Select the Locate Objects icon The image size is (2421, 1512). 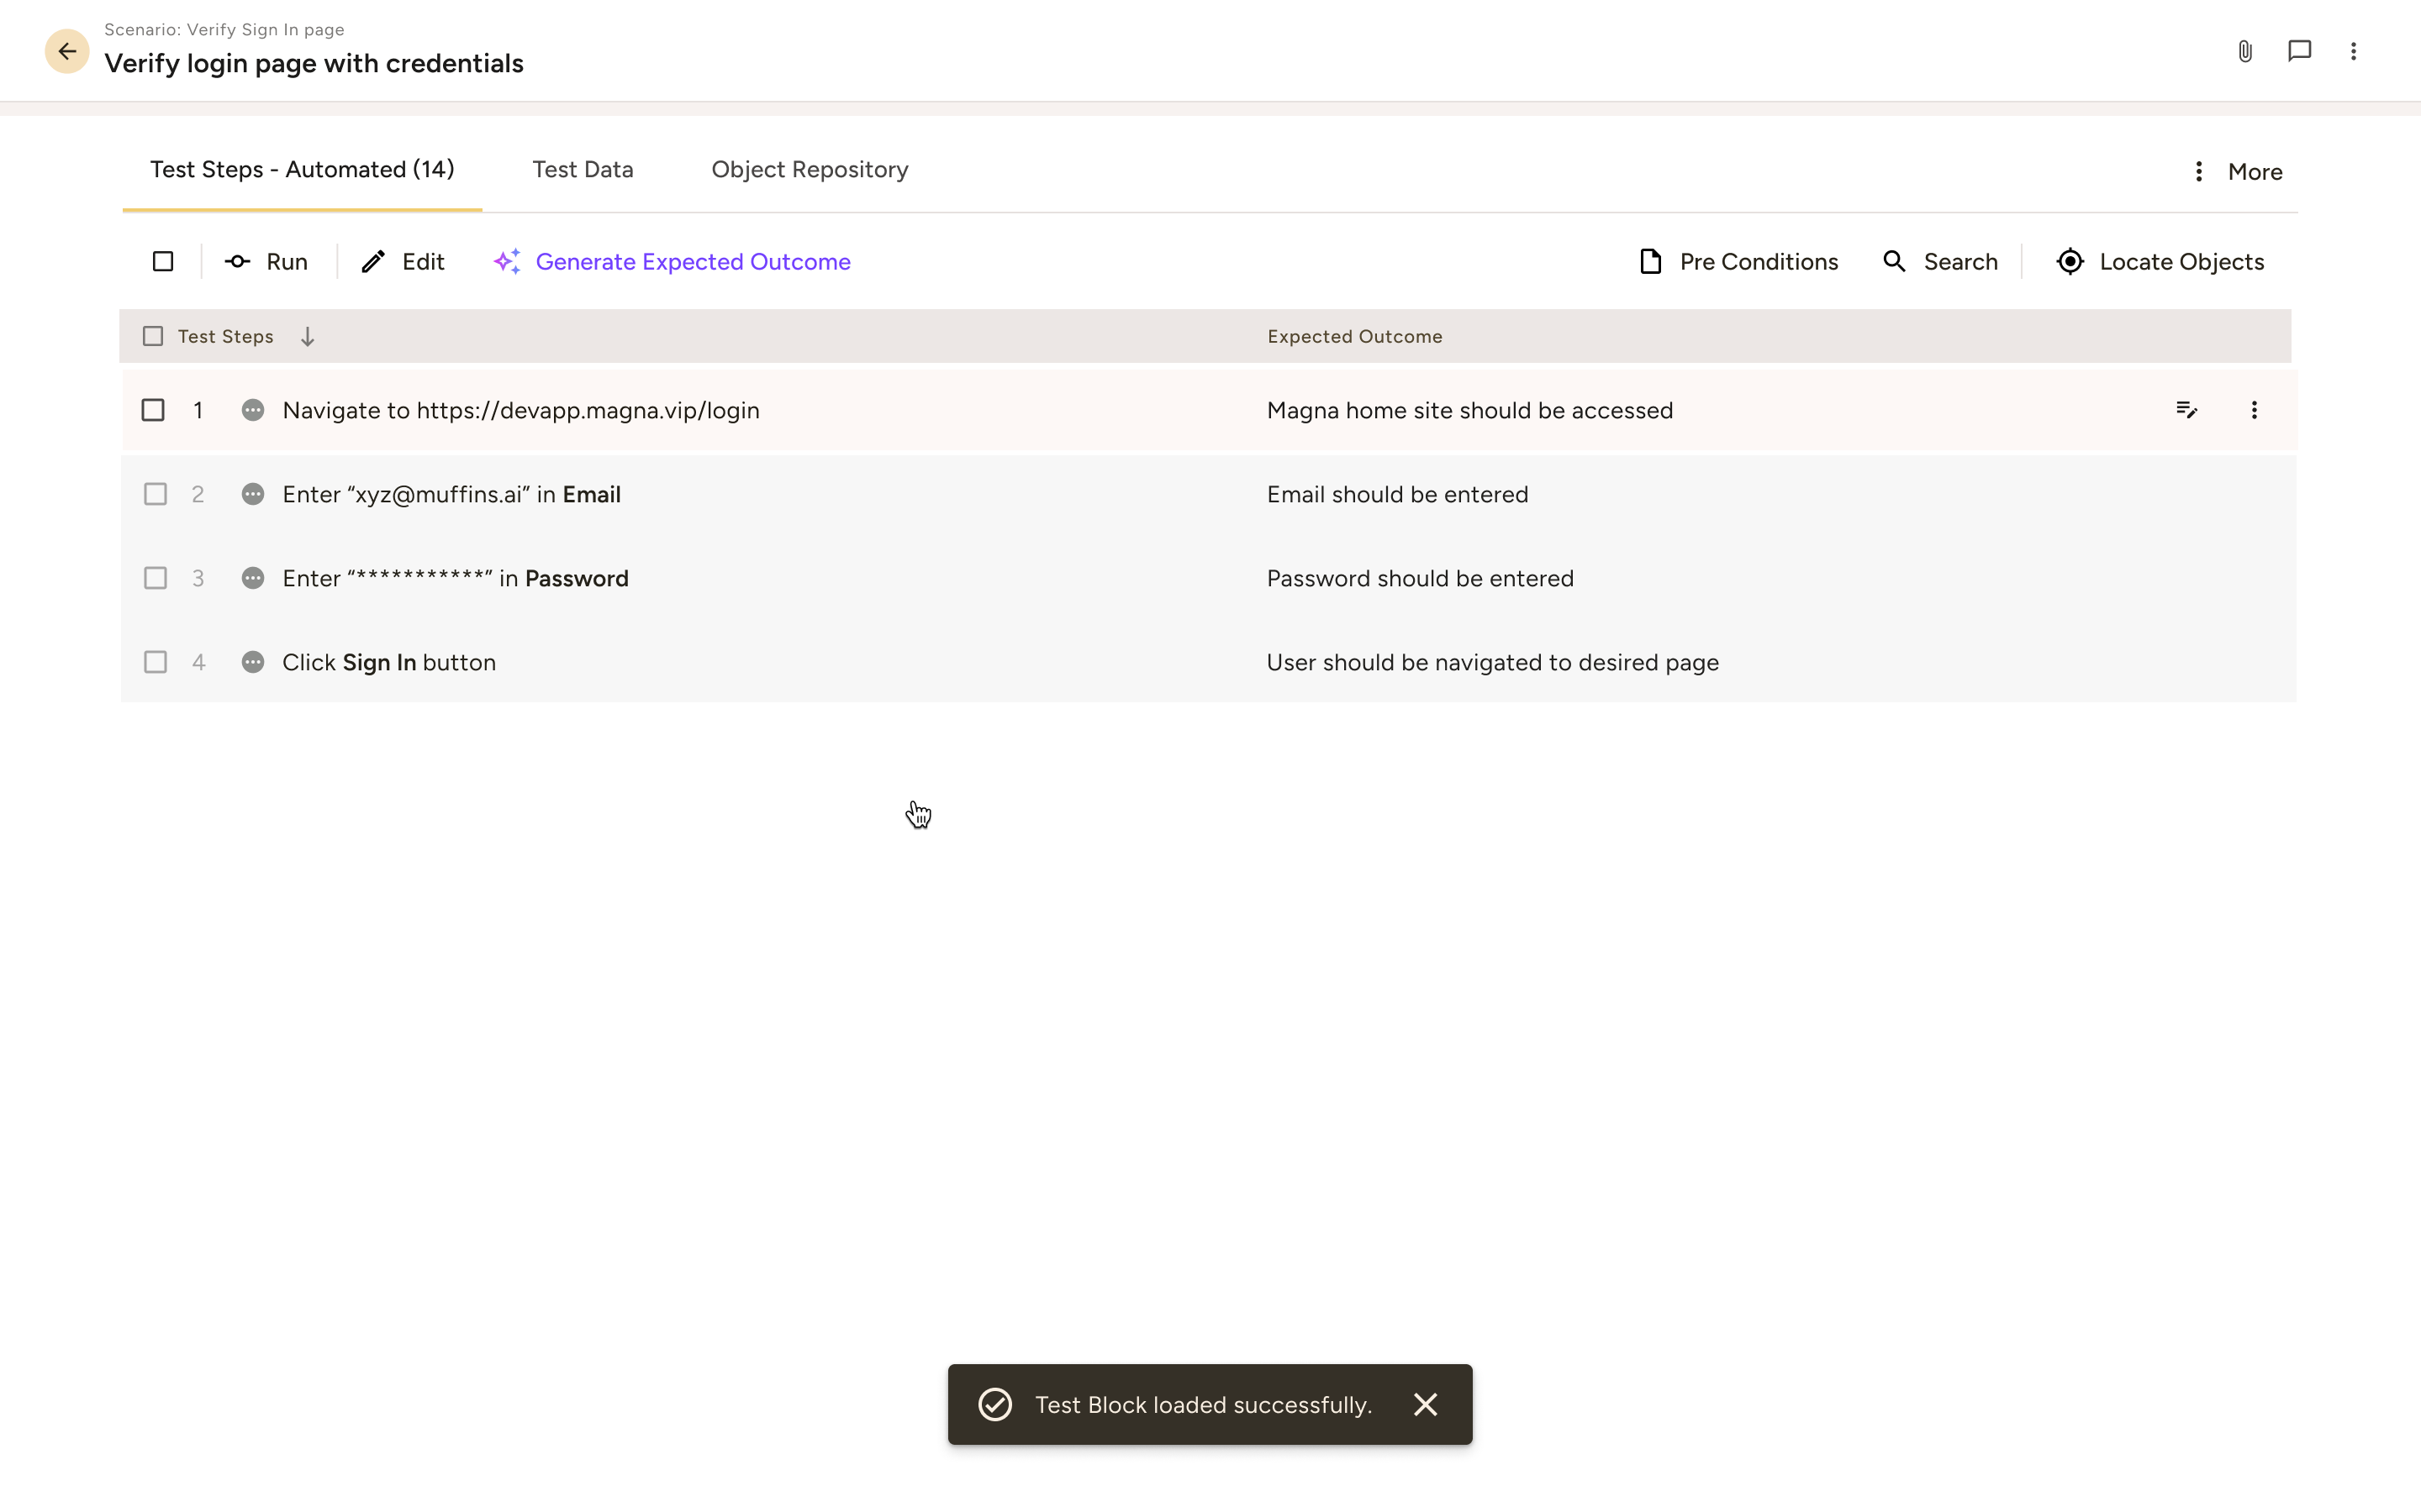[x=2070, y=261]
